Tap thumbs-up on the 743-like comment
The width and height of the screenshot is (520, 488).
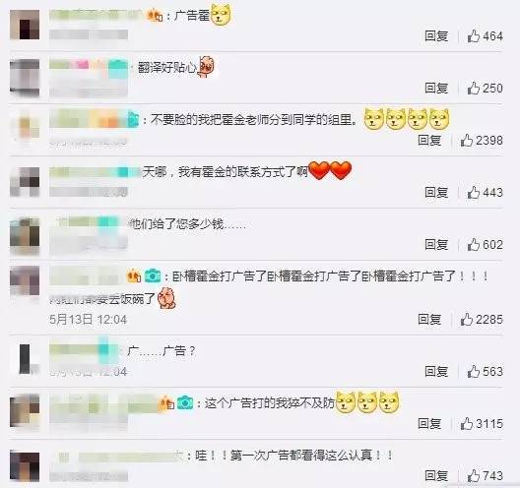click(x=474, y=476)
